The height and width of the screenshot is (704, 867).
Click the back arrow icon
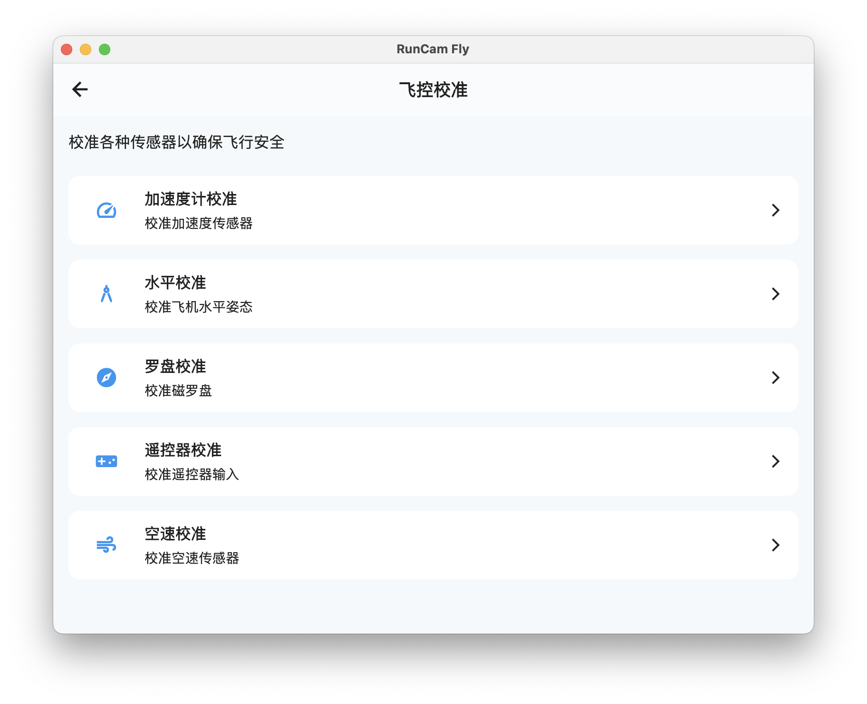[79, 89]
